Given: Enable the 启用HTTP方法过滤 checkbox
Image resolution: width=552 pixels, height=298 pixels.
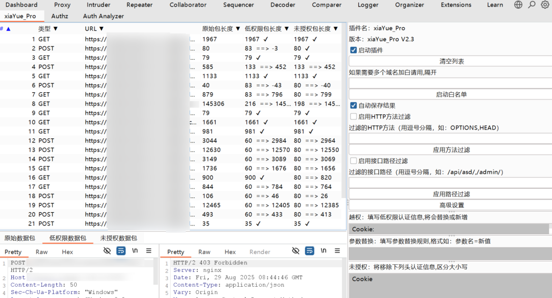Looking at the screenshot, I should [x=354, y=116].
